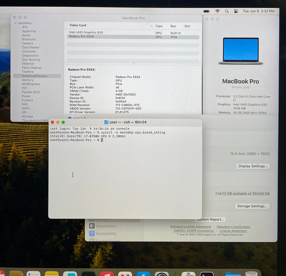Click the Appearance icon in Settings sidebar
Viewport: 286px width, 276px height.
pos(92,226)
